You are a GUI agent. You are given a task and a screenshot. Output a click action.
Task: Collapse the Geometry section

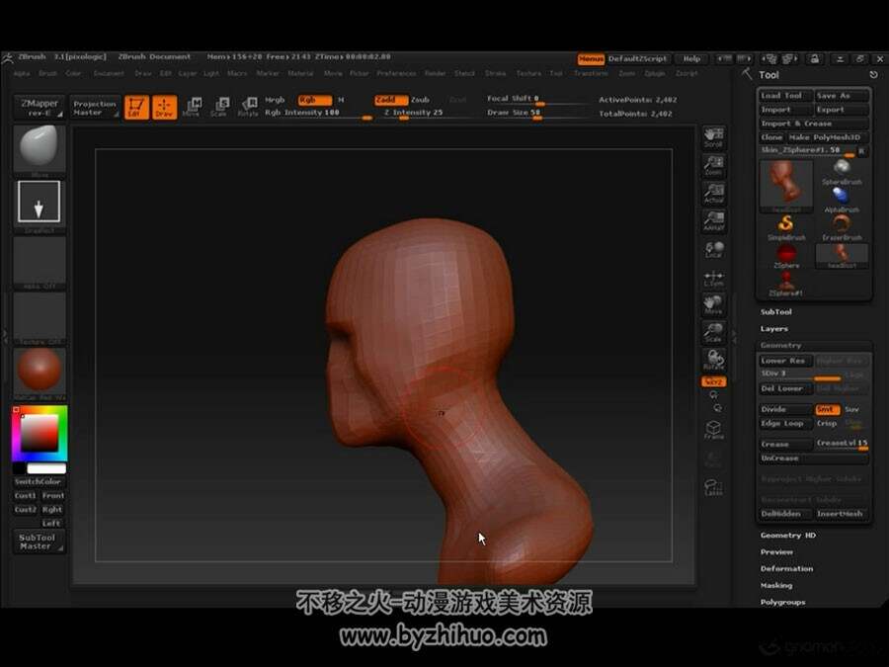coord(780,345)
